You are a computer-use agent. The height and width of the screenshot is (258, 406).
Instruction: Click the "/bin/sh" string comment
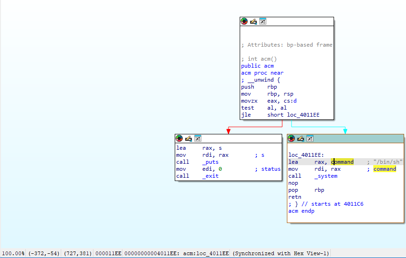pyautogui.click(x=388, y=162)
